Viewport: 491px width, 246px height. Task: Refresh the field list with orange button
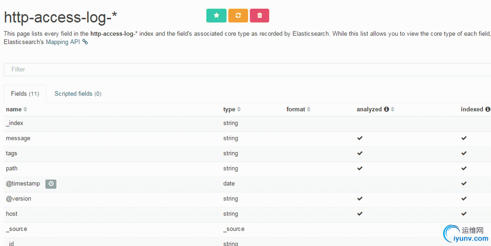[239, 16]
